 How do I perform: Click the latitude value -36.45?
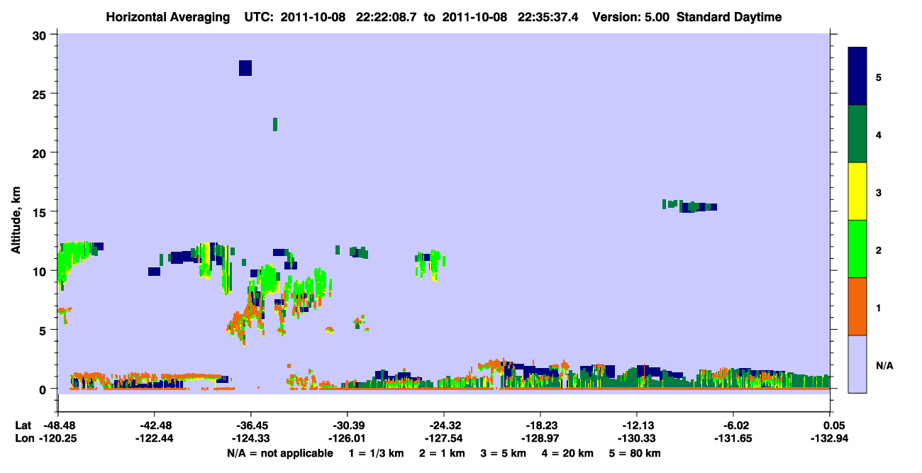tap(250, 425)
